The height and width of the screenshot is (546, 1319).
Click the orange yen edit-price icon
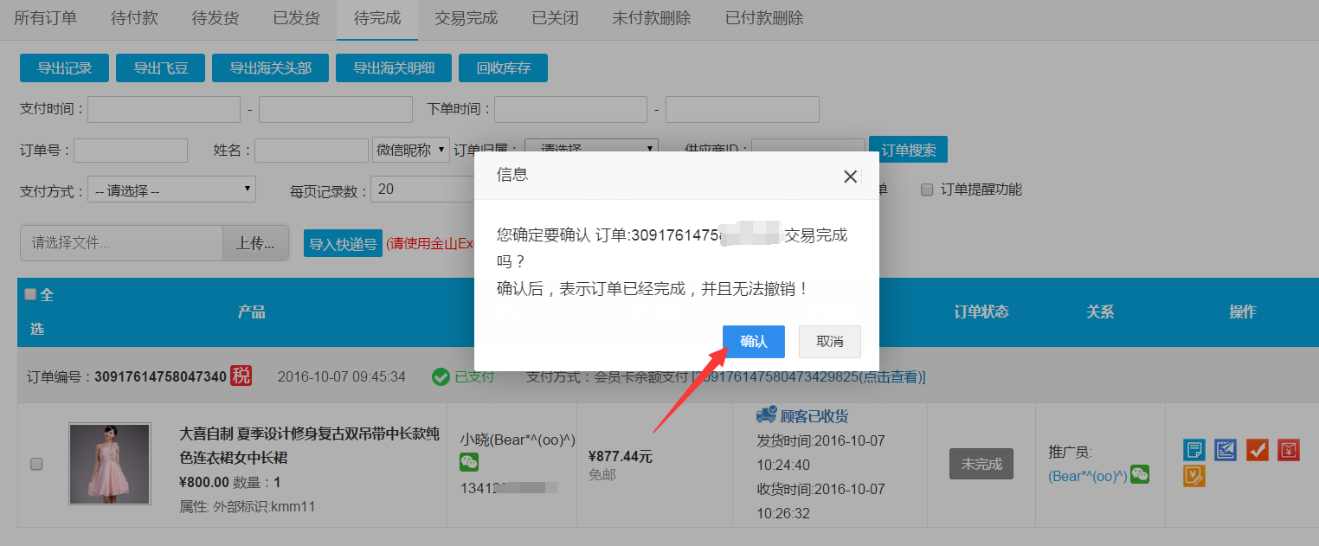click(x=1194, y=476)
